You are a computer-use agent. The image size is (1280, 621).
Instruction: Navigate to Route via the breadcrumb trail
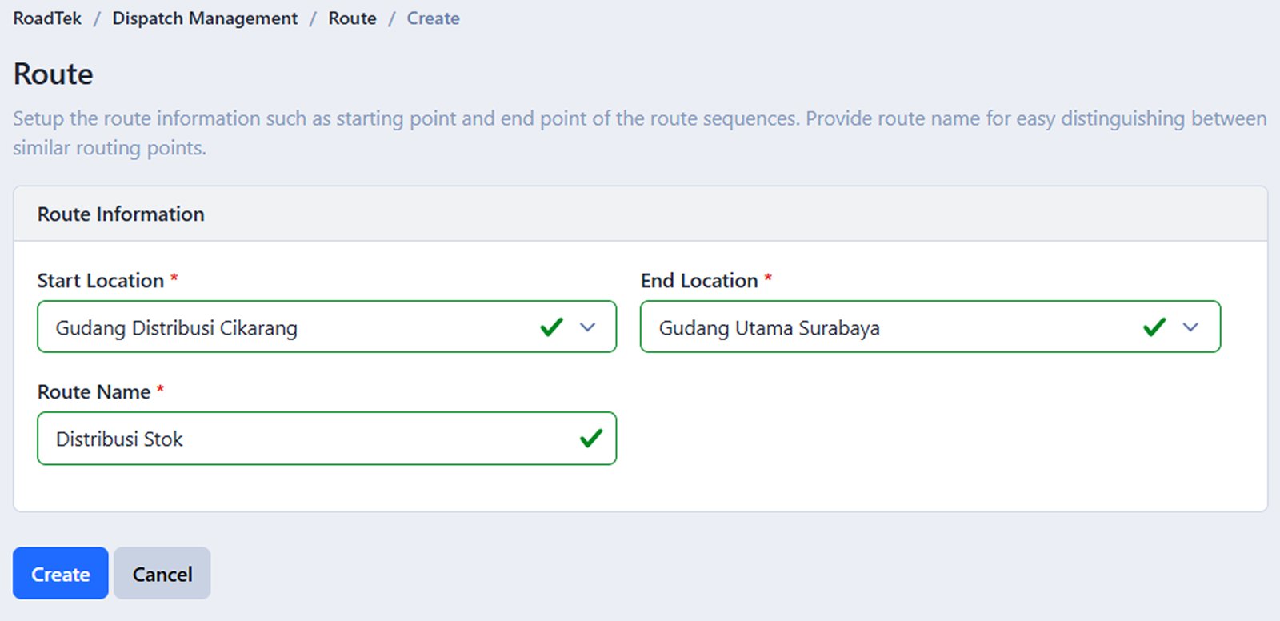[x=352, y=18]
